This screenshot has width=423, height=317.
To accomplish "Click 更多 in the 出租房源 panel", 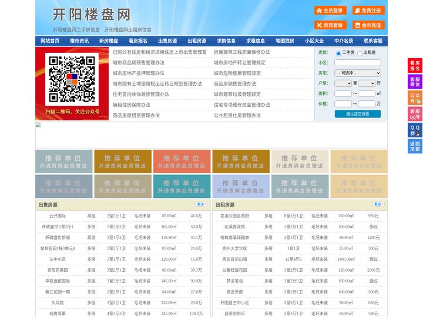I will (378, 205).
